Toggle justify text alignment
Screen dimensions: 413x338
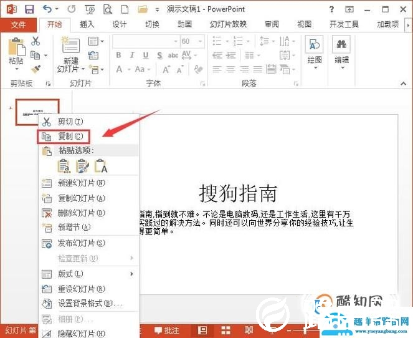[x=258, y=69]
